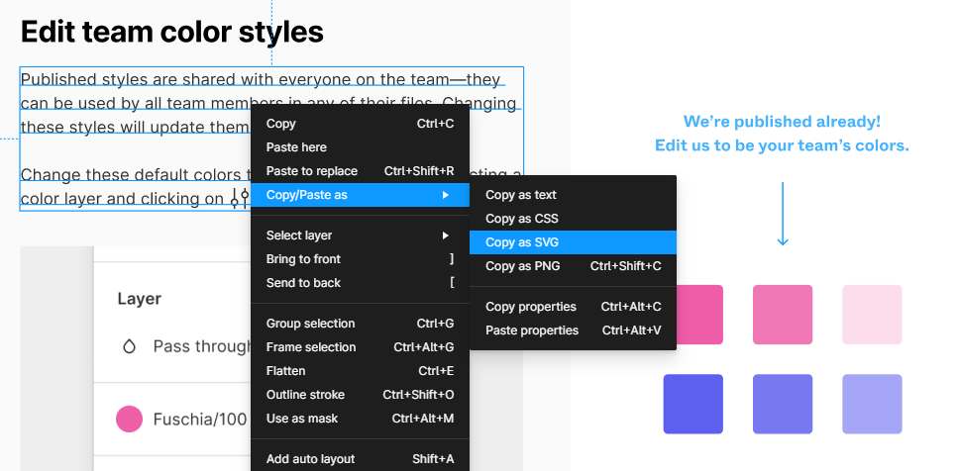Choose Copy as CSS
Image resolution: width=958 pixels, height=471 pixels.
point(573,219)
